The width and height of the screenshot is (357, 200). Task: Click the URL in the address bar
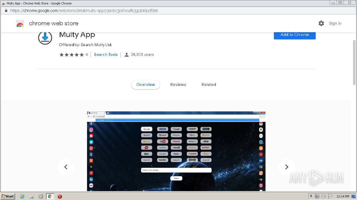click(84, 11)
